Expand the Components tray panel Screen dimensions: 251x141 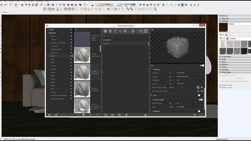(x=235, y=56)
